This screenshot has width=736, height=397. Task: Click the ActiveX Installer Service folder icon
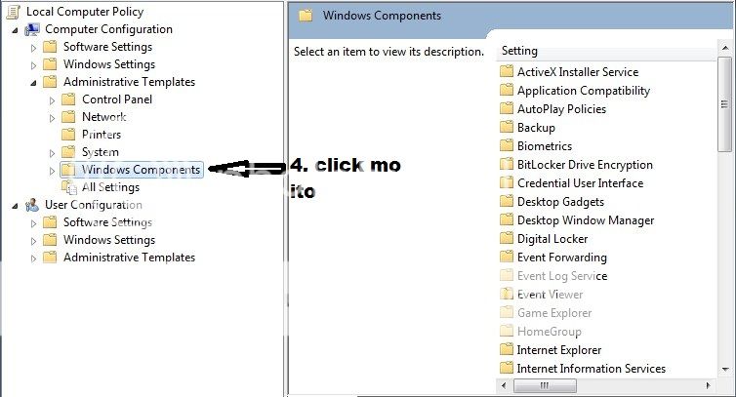tap(506, 72)
